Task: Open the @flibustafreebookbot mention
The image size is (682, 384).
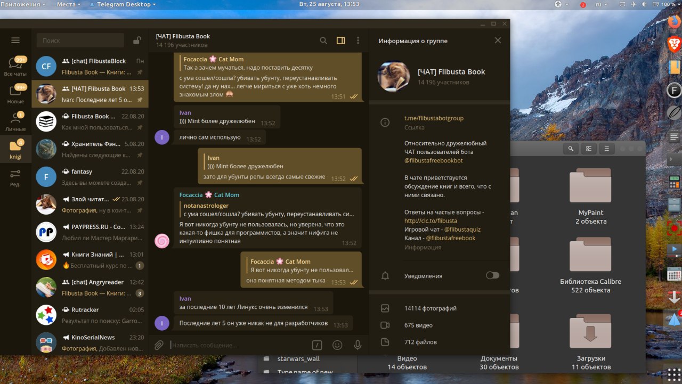Action: (433, 160)
